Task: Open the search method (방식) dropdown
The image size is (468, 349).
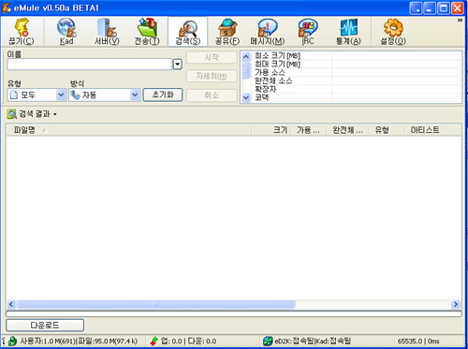Action: click(104, 95)
